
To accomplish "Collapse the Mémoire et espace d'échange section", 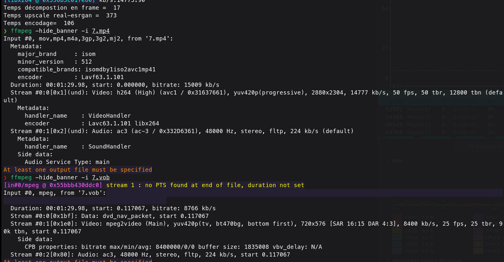I will pyautogui.click(x=387, y=260).
